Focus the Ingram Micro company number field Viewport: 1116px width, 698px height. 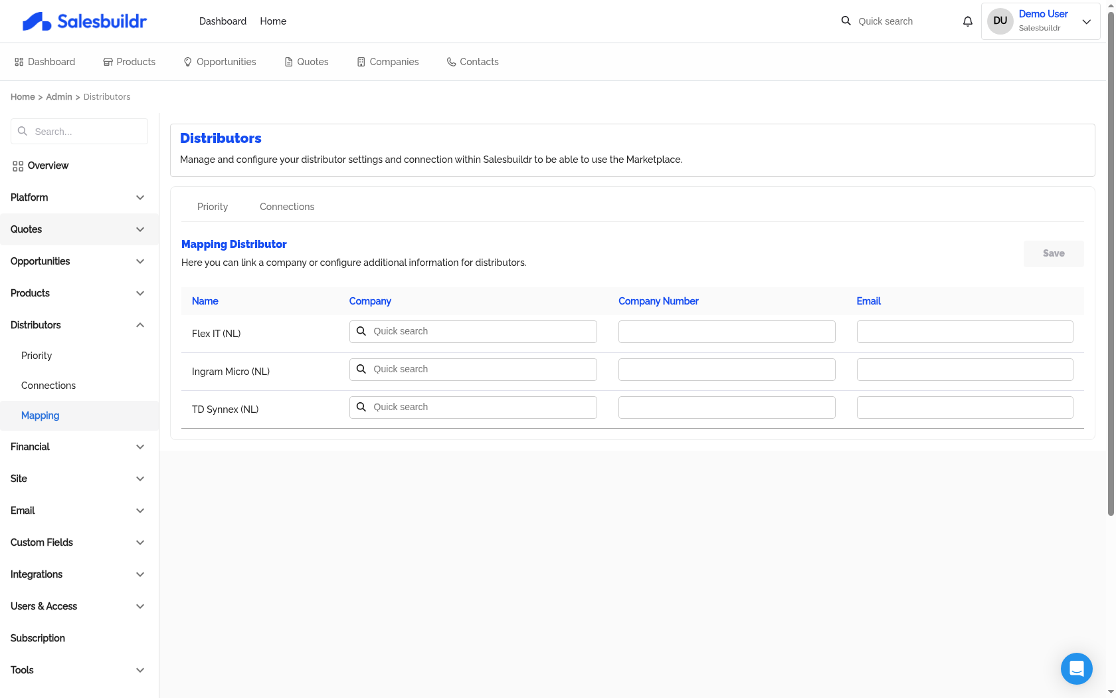click(727, 370)
